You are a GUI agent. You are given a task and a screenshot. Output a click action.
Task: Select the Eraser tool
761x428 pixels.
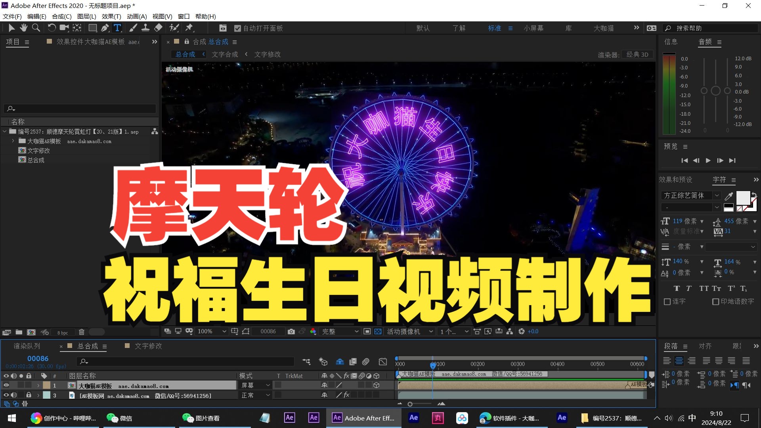point(158,28)
